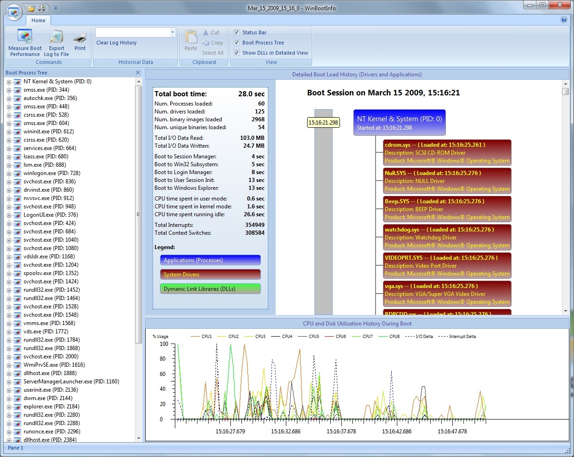The image size is (574, 457).
Task: Expand the smss.exe (PID: 344) tree node
Action: coord(9,90)
